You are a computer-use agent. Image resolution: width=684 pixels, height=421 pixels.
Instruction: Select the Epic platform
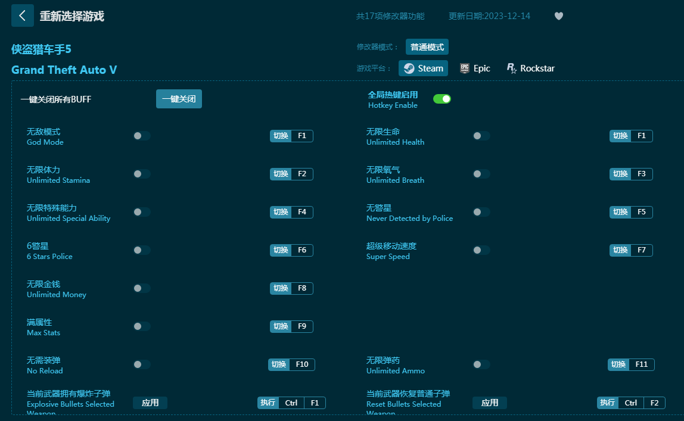point(475,68)
